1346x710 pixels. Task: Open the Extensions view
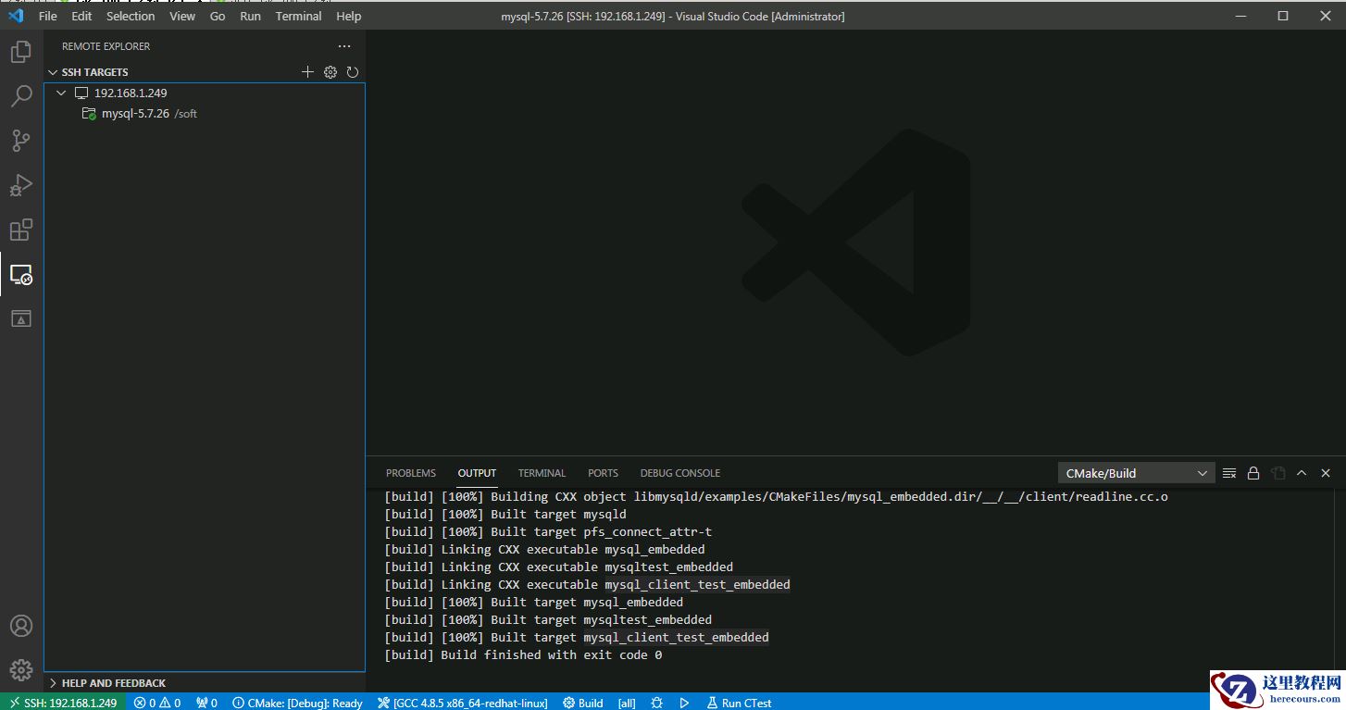pyautogui.click(x=21, y=229)
